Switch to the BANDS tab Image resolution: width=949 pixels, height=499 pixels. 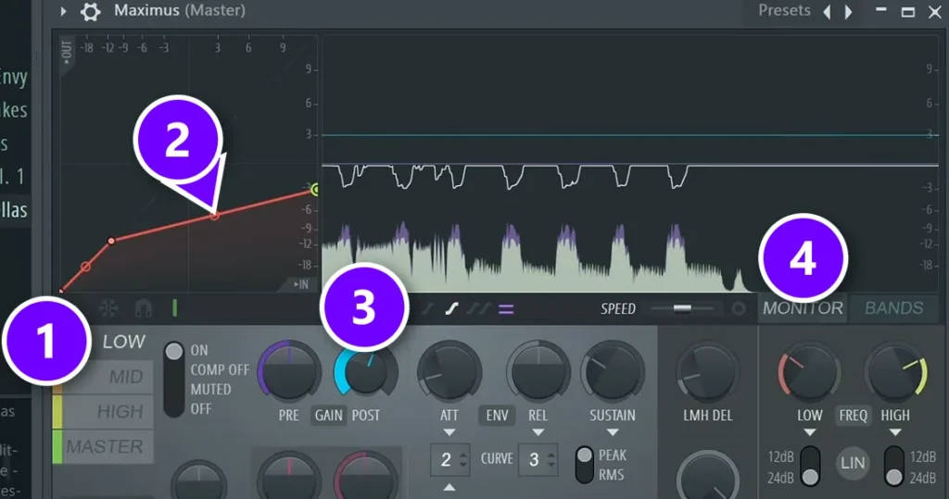pos(894,308)
